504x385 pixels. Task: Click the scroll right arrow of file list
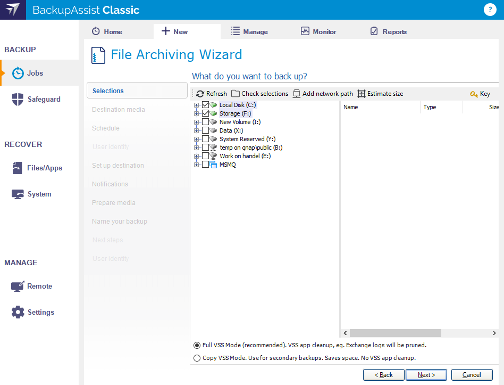[x=494, y=333]
